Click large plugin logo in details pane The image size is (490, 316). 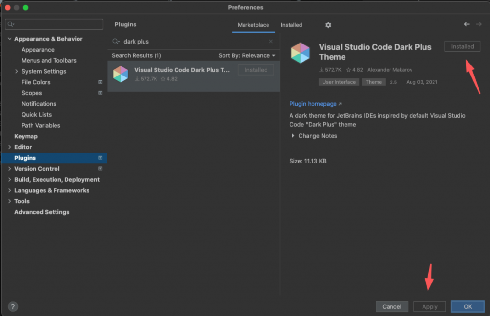pyautogui.click(x=300, y=53)
